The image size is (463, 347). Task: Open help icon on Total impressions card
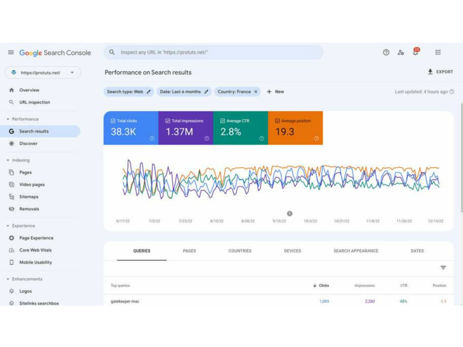[206, 138]
